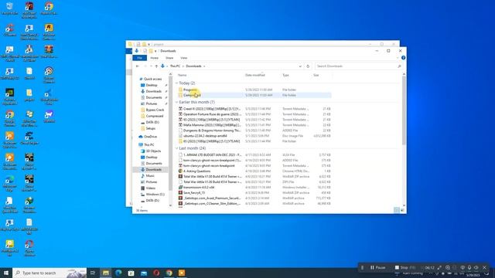This screenshot has width=495, height=278.
Task: Select Windows (C:) in the navigation pane
Action: pos(152,195)
